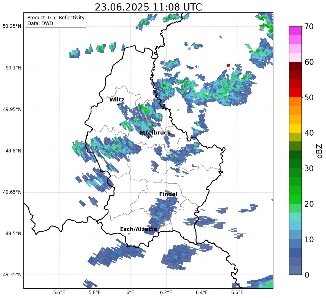This screenshot has width=326, height=298.
Task: Click the 'Product: 0.5° Reflectivity' text
Action: point(56,17)
